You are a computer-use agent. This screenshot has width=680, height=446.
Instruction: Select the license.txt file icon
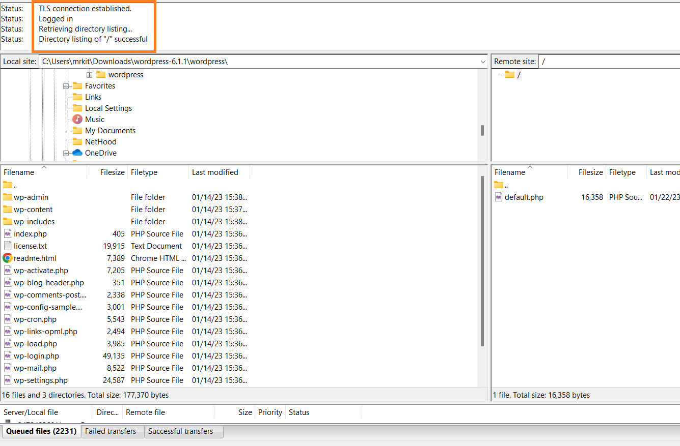click(8, 246)
